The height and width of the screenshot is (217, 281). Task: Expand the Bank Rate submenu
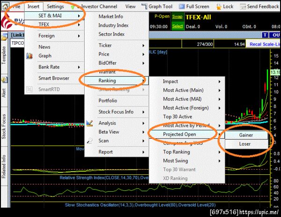point(54,67)
